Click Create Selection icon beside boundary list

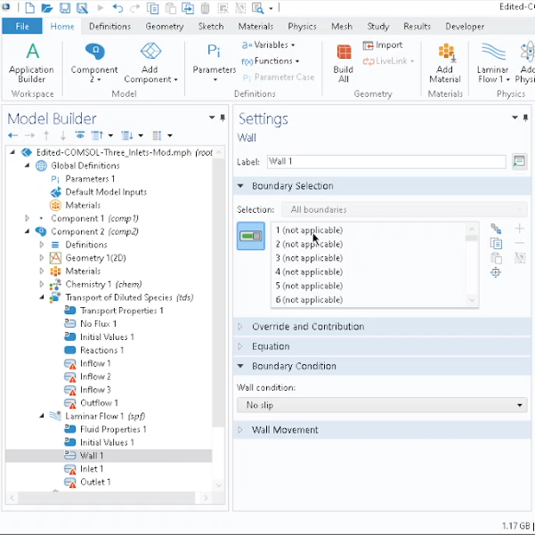click(496, 229)
